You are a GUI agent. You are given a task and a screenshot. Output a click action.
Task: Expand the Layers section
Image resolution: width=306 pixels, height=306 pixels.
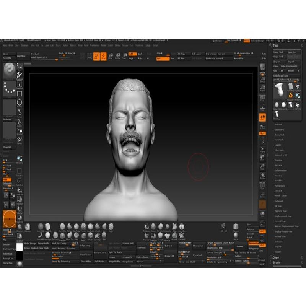[x=278, y=145]
